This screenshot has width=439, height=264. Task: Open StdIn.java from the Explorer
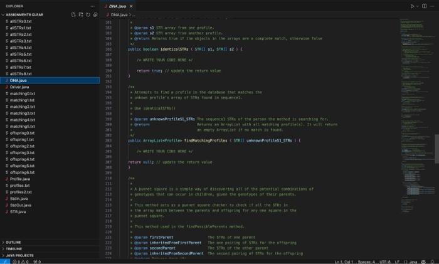coord(50,199)
